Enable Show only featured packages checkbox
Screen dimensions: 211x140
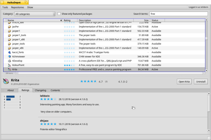coord(59,14)
